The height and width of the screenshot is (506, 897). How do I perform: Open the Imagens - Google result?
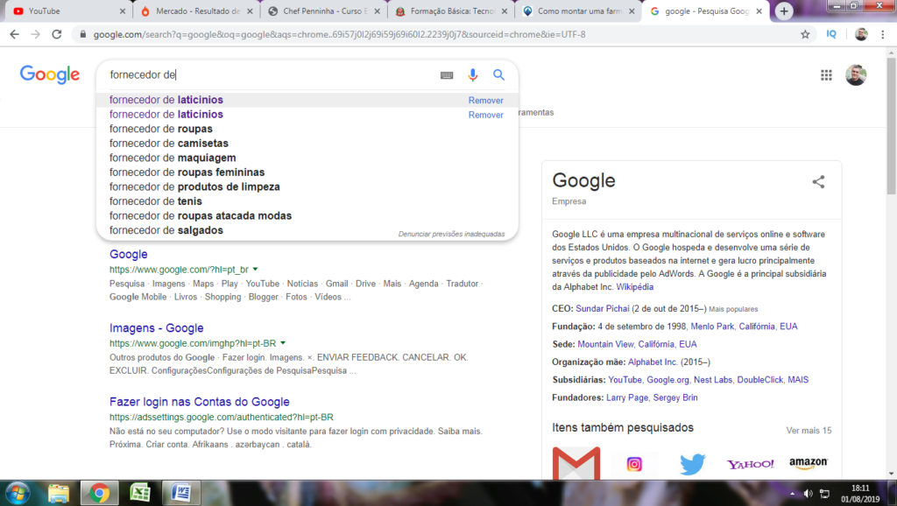(x=156, y=328)
